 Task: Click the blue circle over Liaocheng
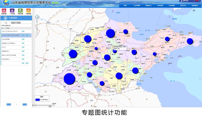tap(73, 54)
